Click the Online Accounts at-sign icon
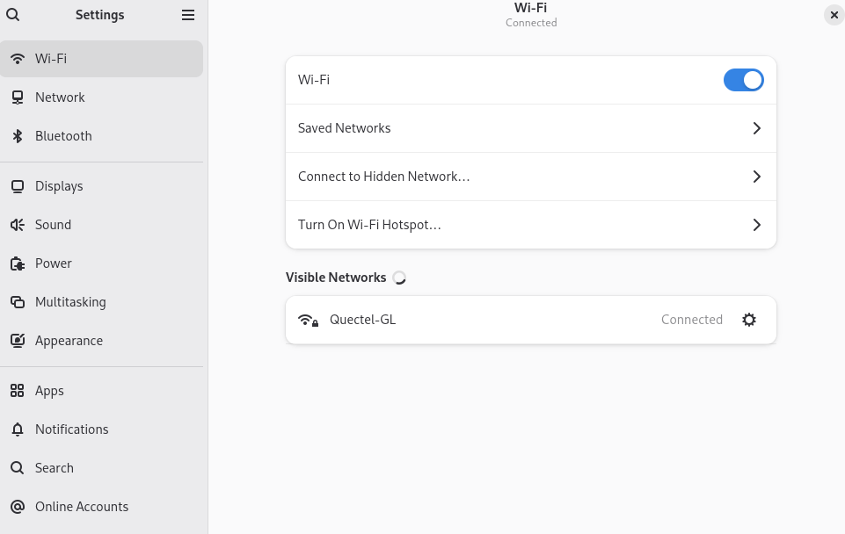Image resolution: width=845 pixels, height=534 pixels. (17, 507)
